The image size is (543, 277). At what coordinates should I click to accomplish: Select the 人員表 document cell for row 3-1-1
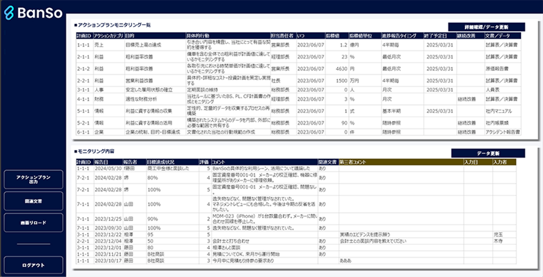493,90
